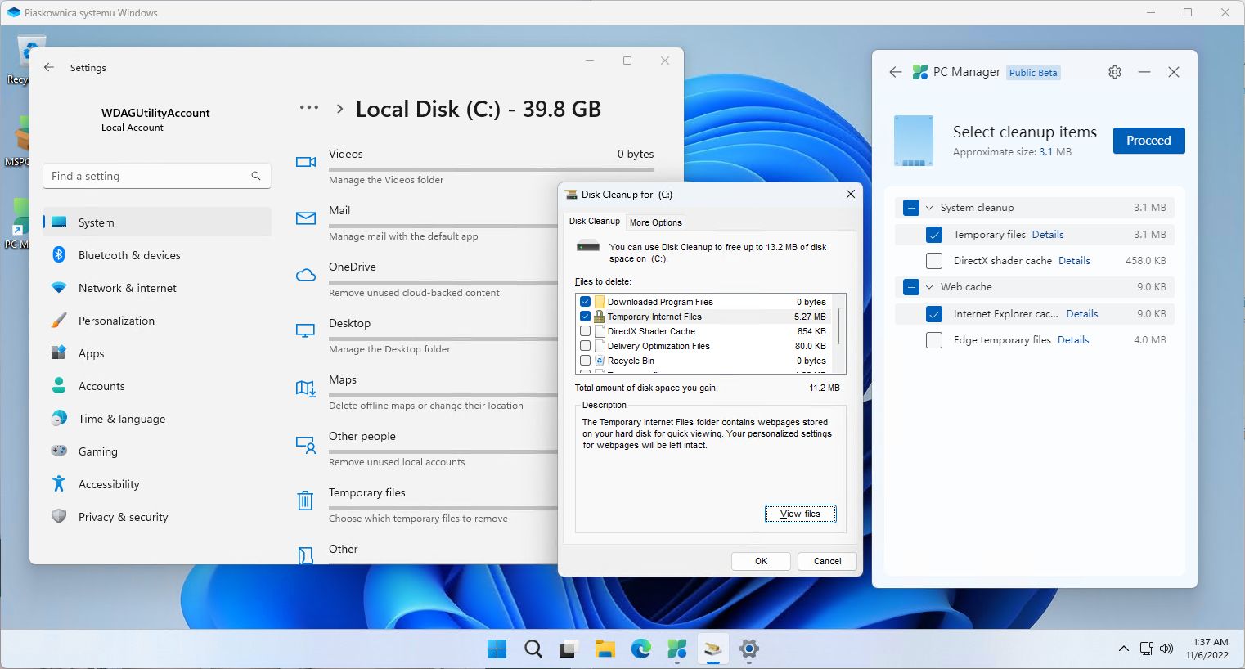The height and width of the screenshot is (669, 1245).
Task: Click the PC Manager back arrow
Action: [895, 72]
